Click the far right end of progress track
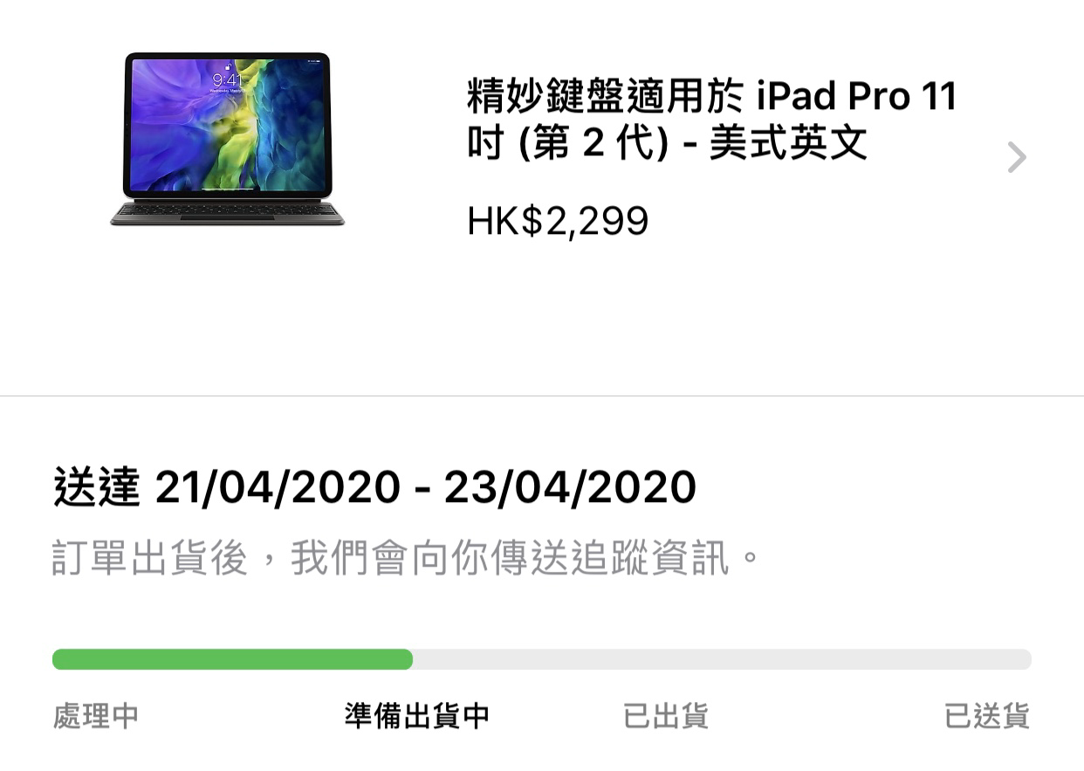This screenshot has height=771, width=1084. click(1024, 659)
